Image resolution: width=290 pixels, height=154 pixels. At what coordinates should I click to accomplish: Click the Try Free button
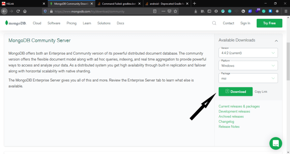(269, 23)
